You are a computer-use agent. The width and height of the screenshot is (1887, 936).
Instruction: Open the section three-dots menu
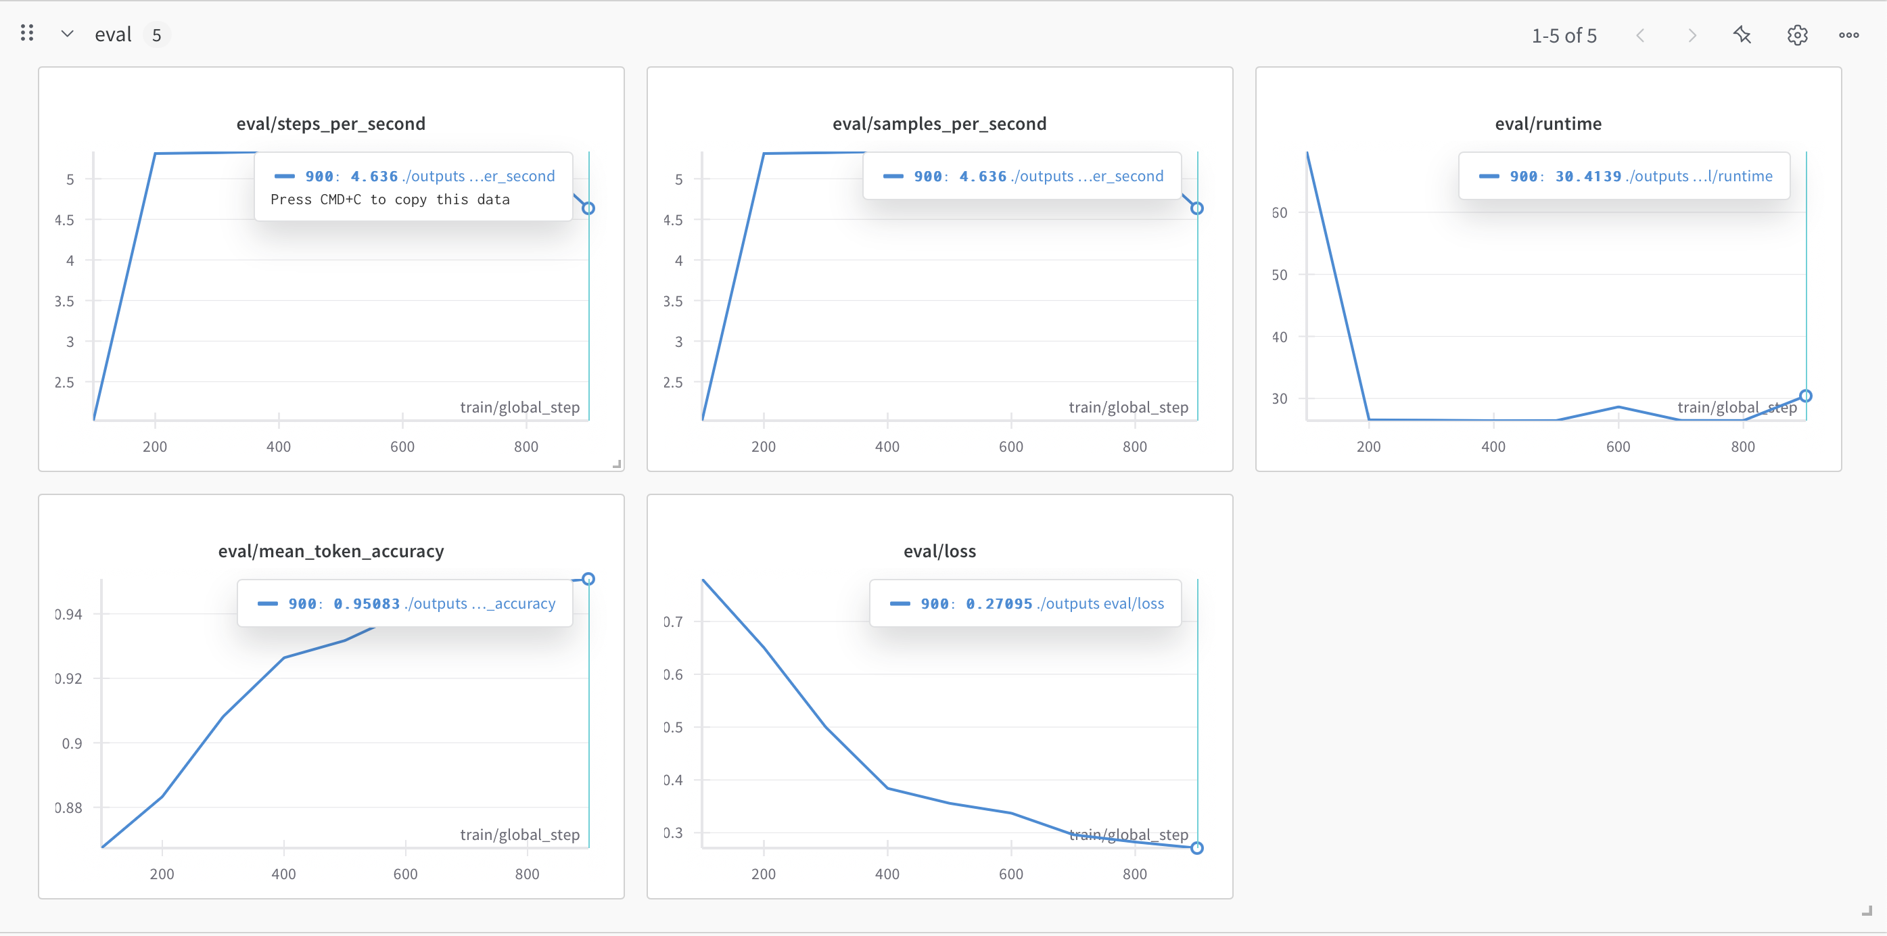[1848, 35]
